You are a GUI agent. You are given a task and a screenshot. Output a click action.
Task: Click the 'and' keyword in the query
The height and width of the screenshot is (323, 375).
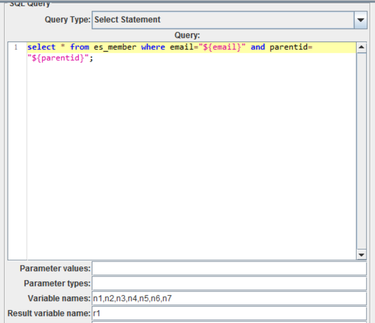click(258, 47)
